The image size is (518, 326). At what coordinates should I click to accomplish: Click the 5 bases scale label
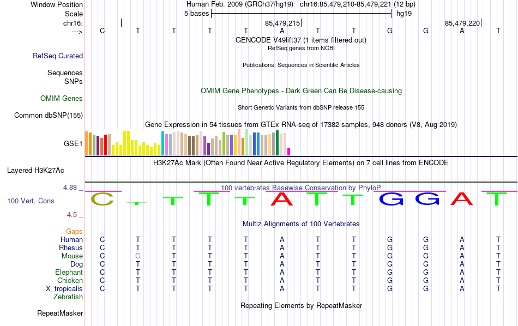196,14
